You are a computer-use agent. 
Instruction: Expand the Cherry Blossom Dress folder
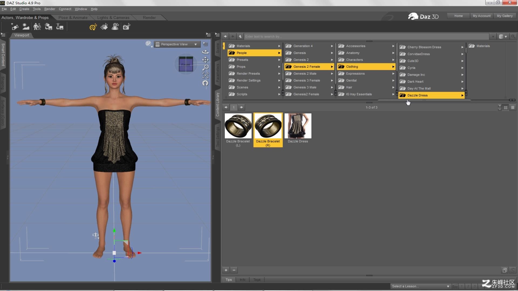tap(462, 47)
